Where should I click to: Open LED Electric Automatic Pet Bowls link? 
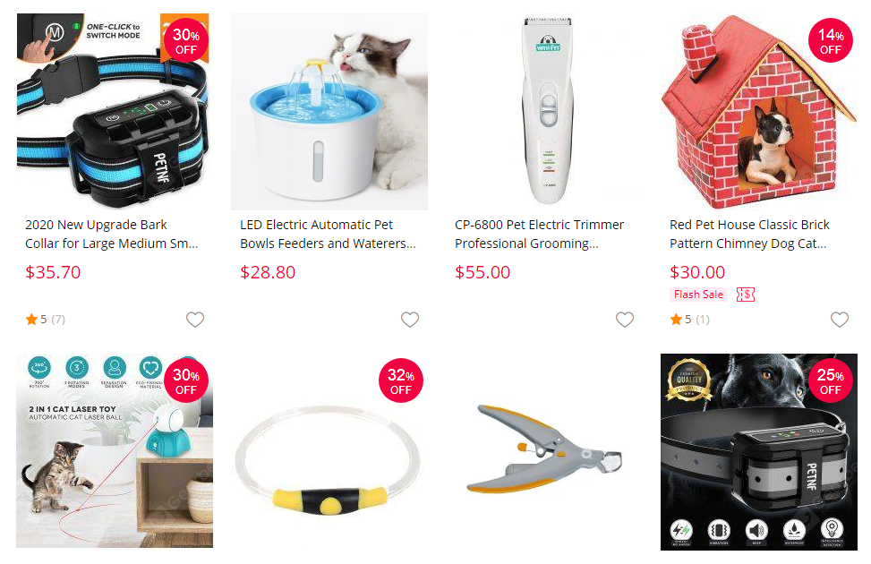pos(328,234)
